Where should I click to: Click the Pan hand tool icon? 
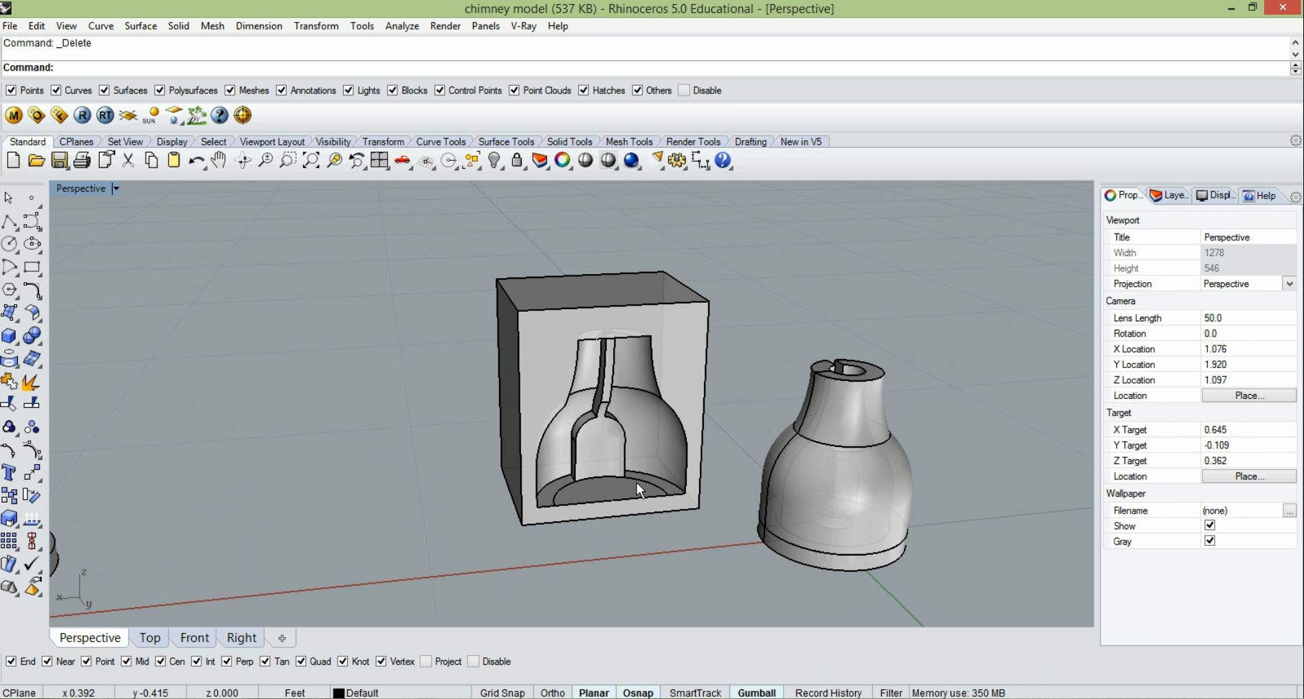click(x=219, y=161)
